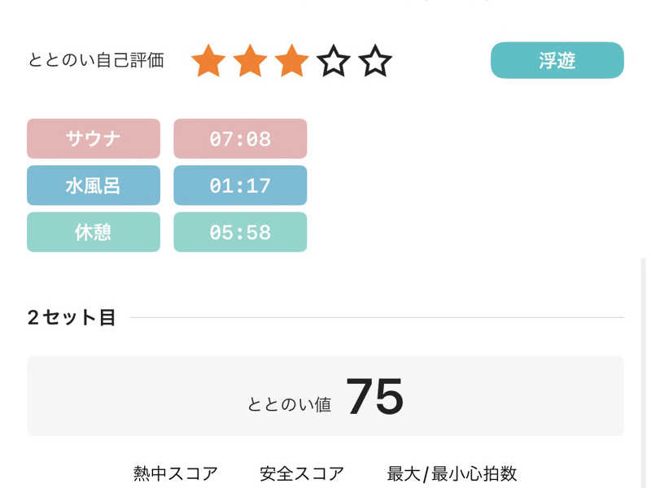Click the large 75 score number
The height and width of the screenshot is (488, 651).
point(374,397)
